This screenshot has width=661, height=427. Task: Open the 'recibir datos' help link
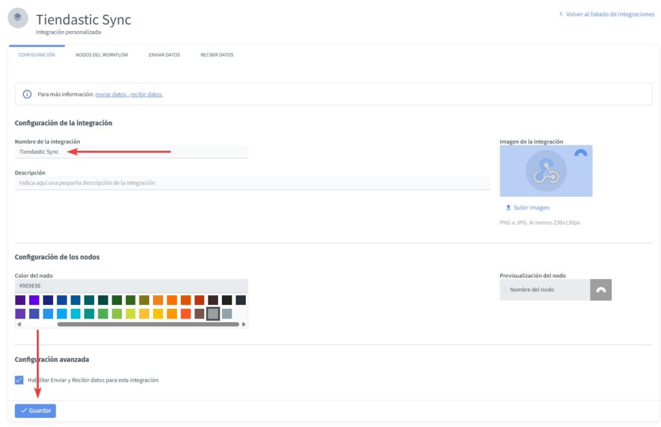[x=147, y=94]
